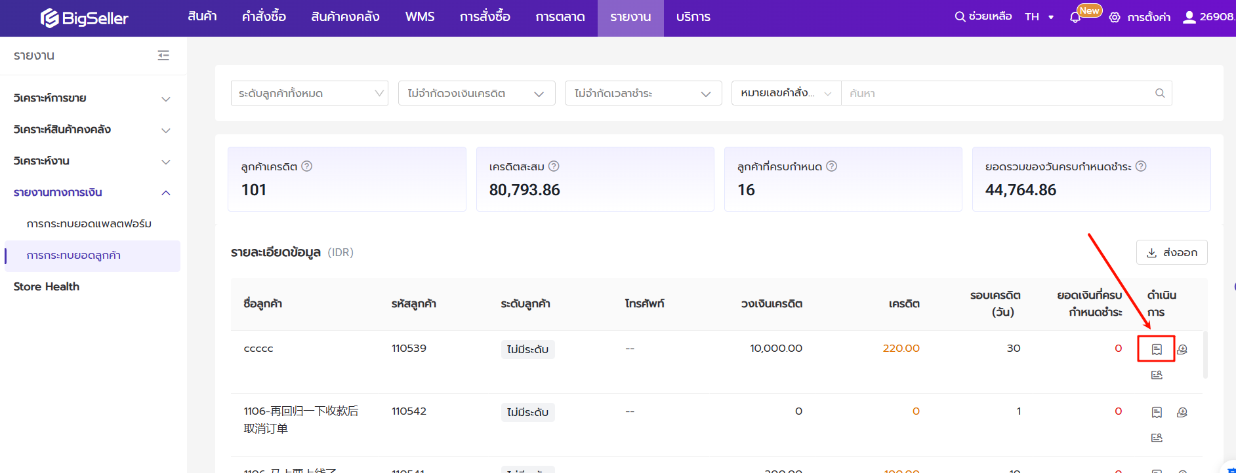Go to the สินค้าคงคลัง top menu

tap(345, 17)
